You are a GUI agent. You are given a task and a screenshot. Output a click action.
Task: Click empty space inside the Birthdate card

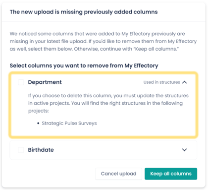pyautogui.click(x=115, y=150)
